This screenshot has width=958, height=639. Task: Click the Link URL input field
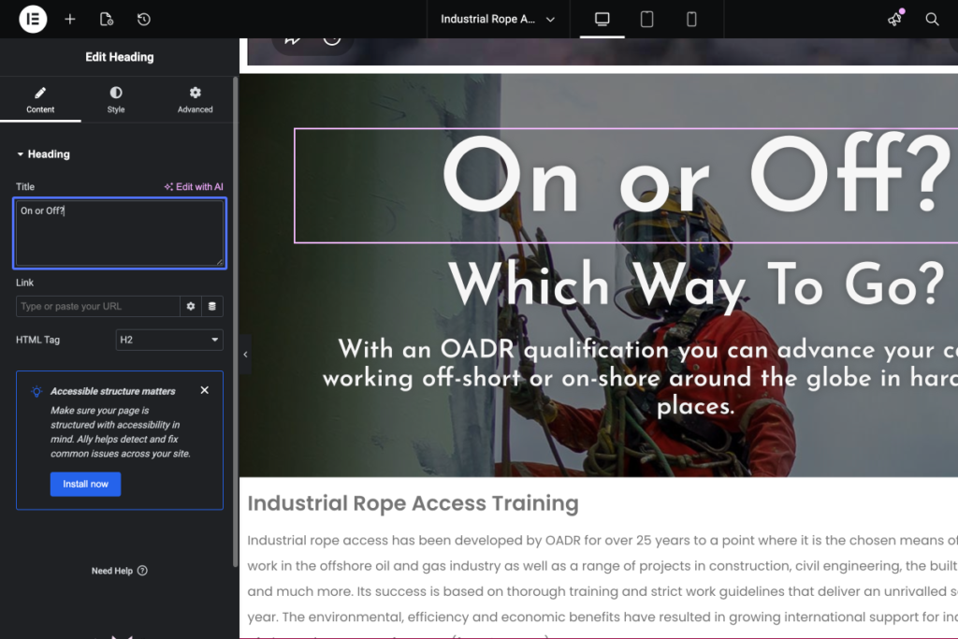pos(97,306)
